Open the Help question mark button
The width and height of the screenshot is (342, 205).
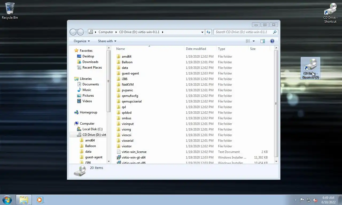pyautogui.click(x=272, y=41)
